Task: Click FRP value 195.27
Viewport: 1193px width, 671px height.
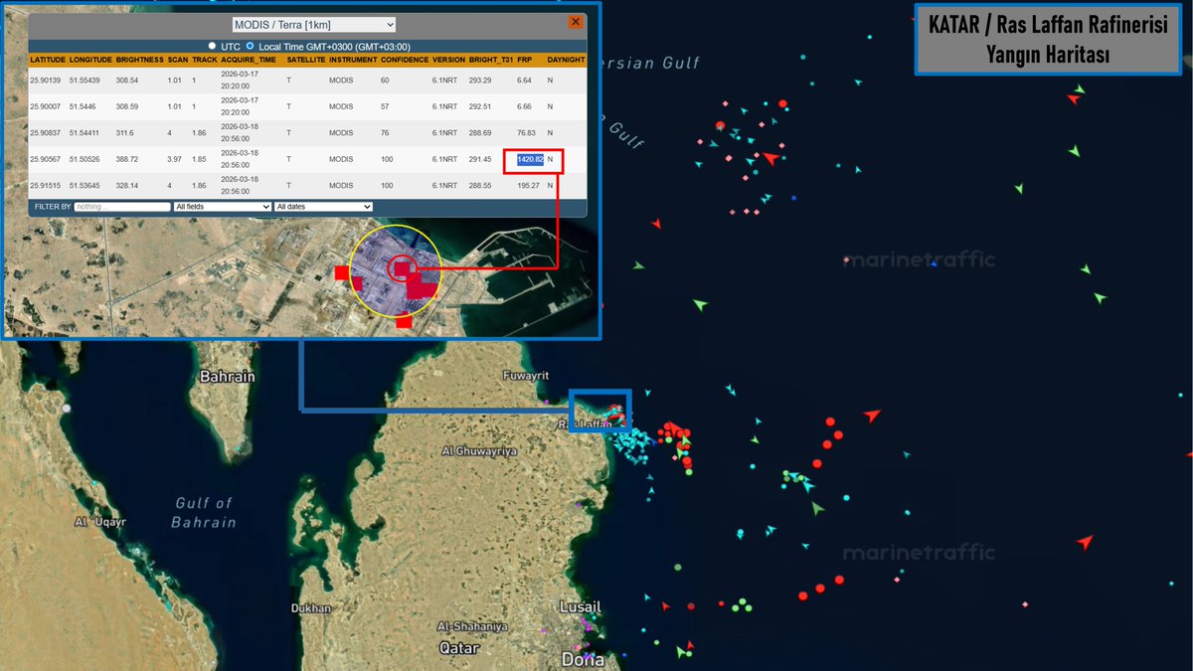Action: pos(529,185)
